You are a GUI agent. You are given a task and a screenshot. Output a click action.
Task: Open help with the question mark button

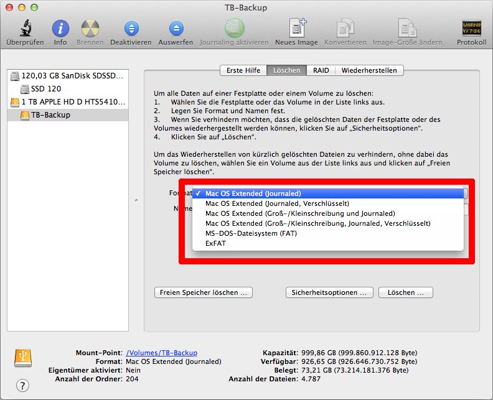click(x=22, y=385)
